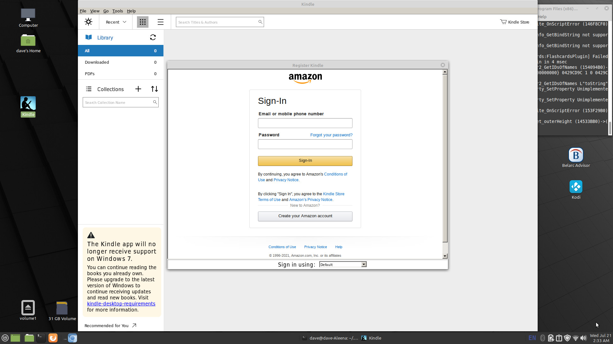Switch to list view
The width and height of the screenshot is (613, 344).
tap(161, 22)
